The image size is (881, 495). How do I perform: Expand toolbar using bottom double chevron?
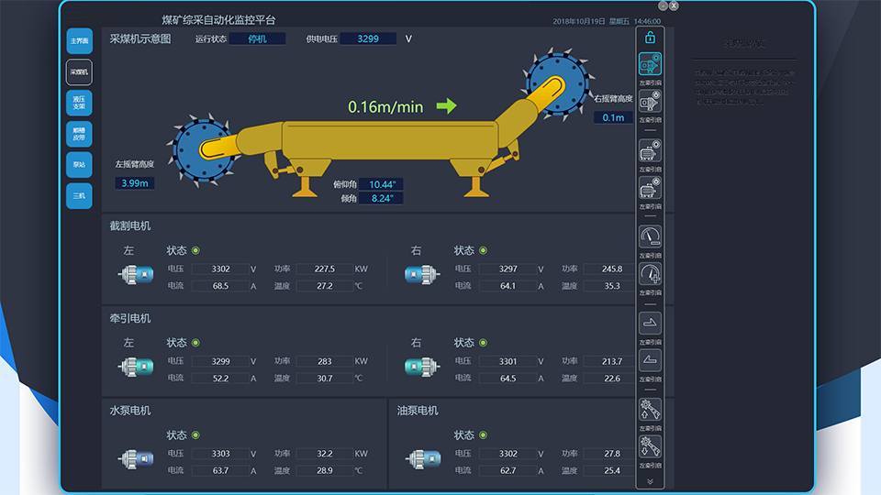650,481
